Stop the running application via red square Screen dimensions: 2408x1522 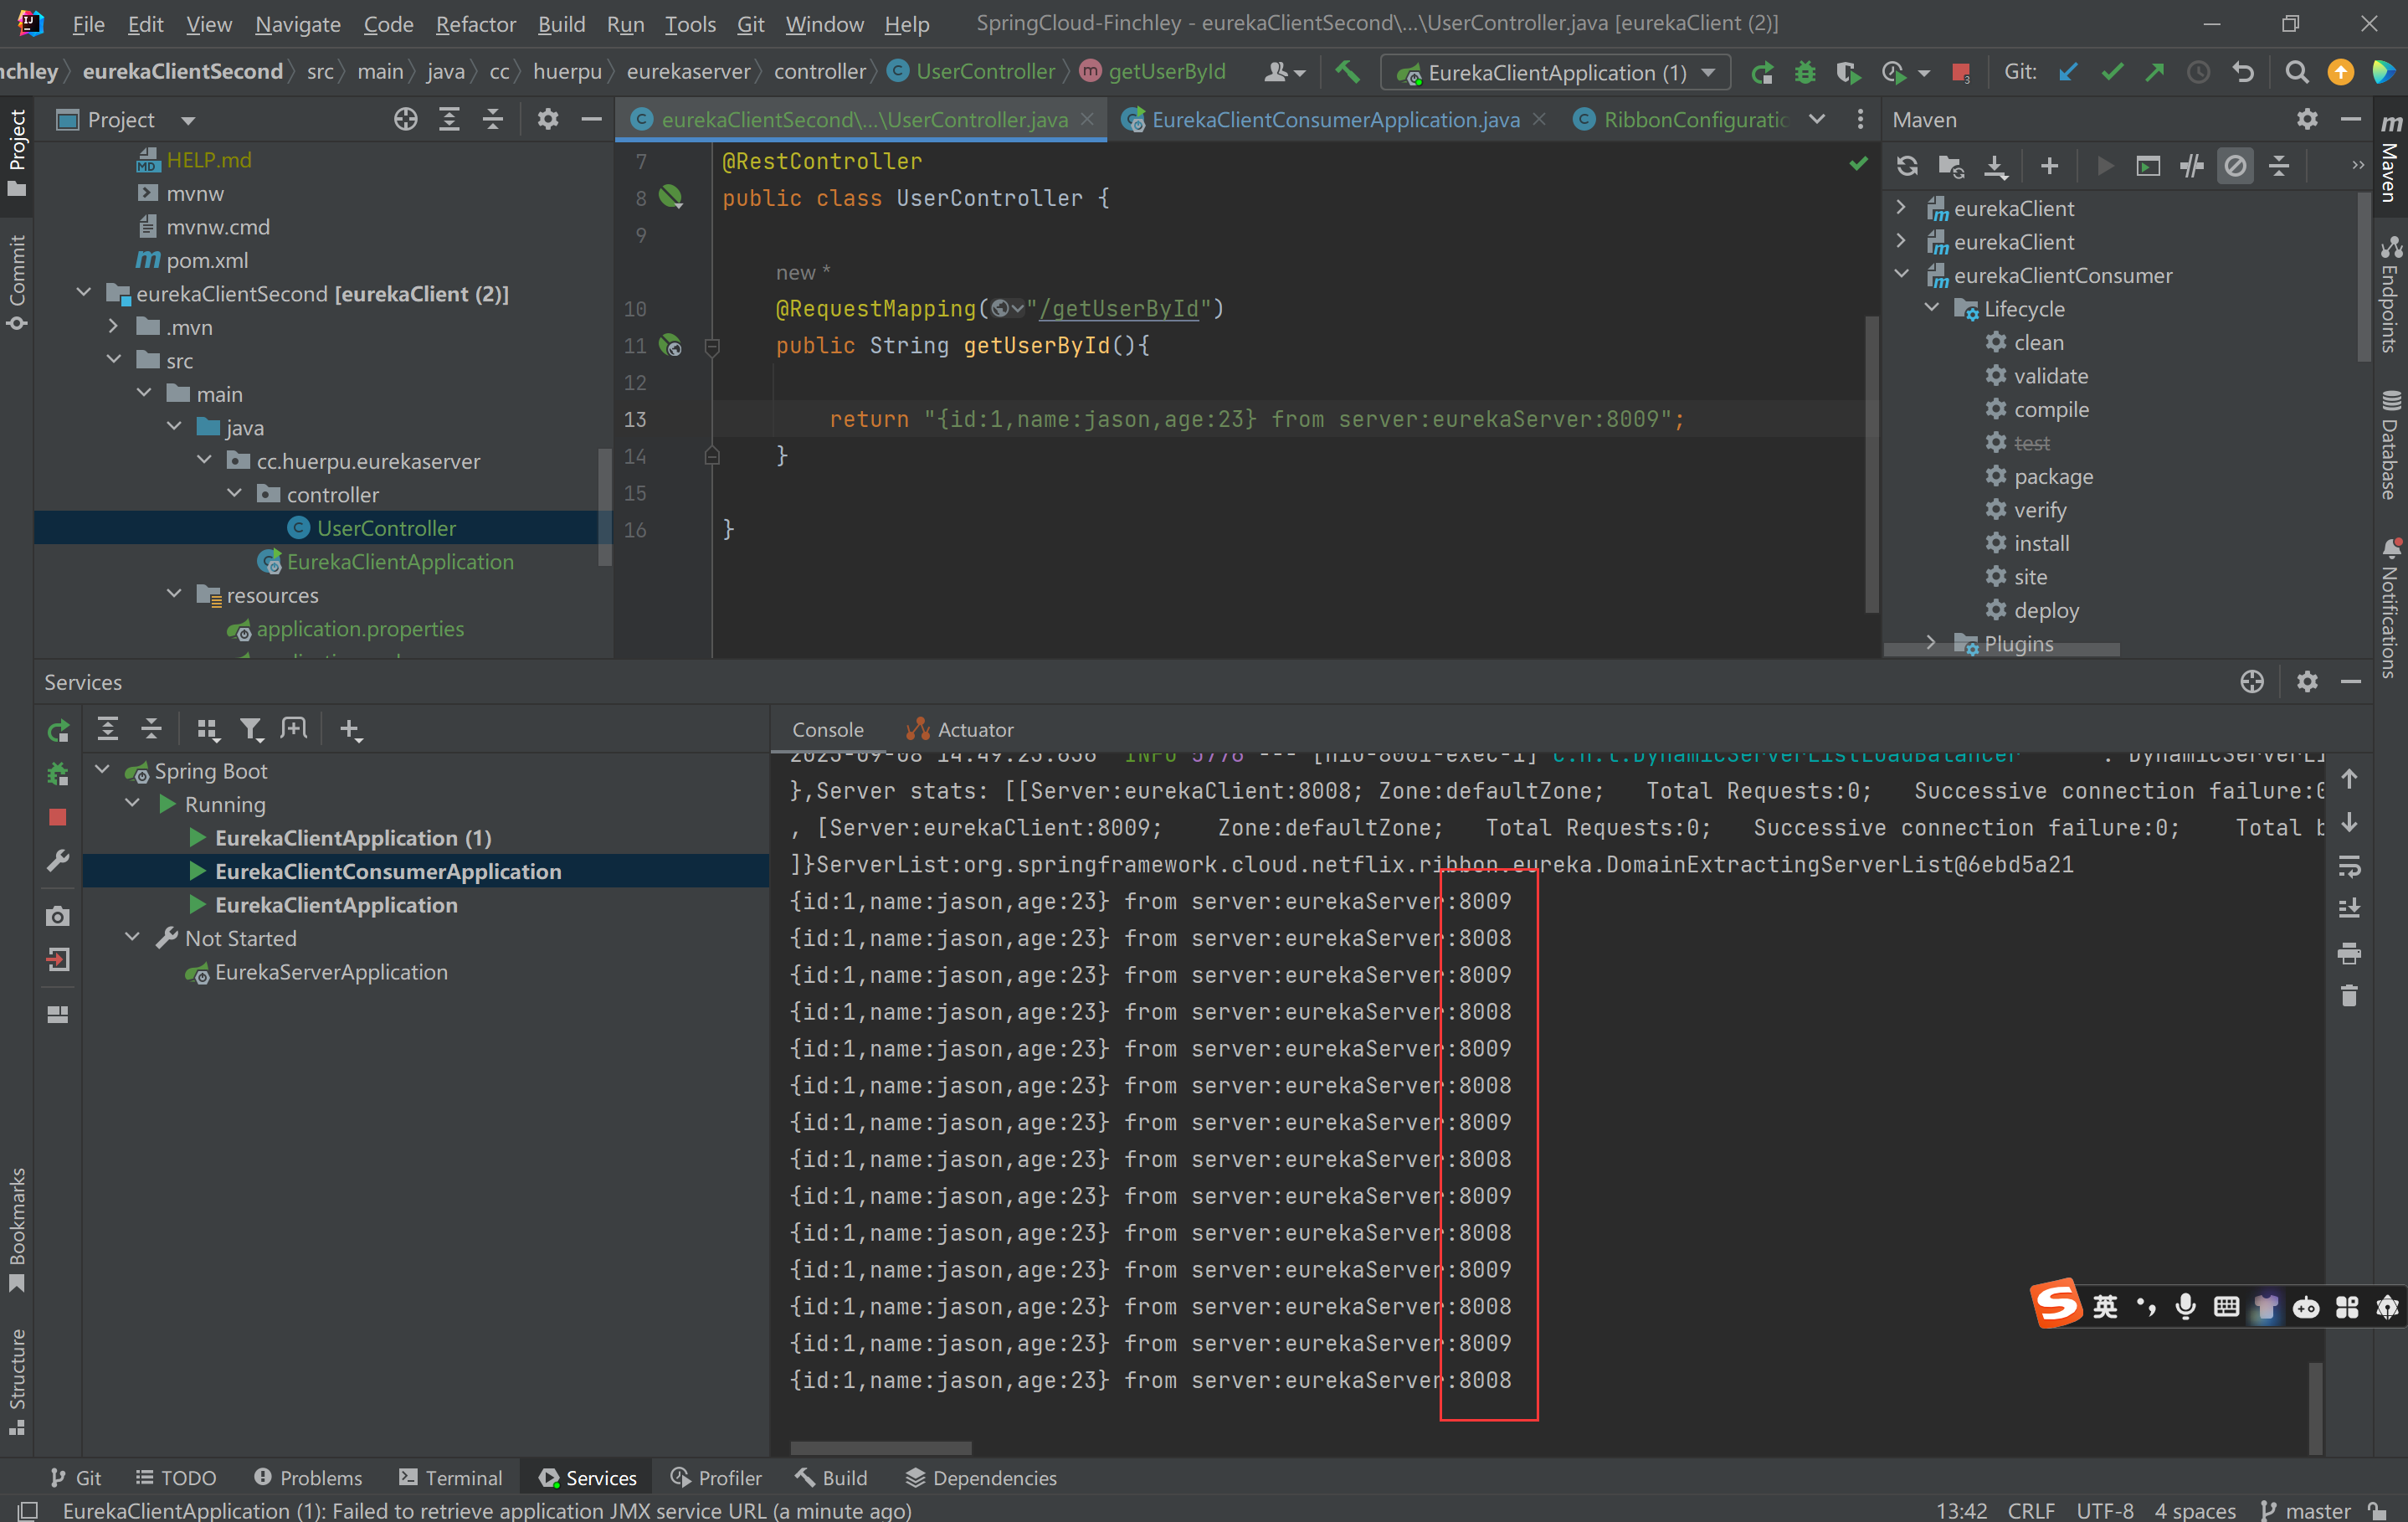click(1960, 72)
